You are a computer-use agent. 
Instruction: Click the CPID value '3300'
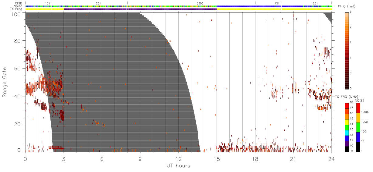pyautogui.click(x=200, y=3)
